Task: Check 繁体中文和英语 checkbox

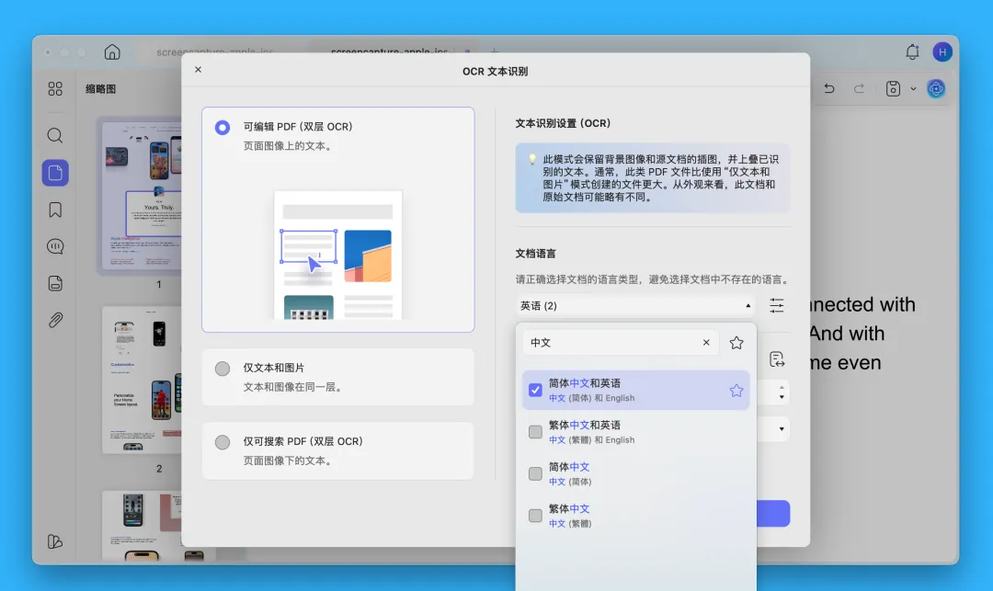Action: (x=535, y=432)
